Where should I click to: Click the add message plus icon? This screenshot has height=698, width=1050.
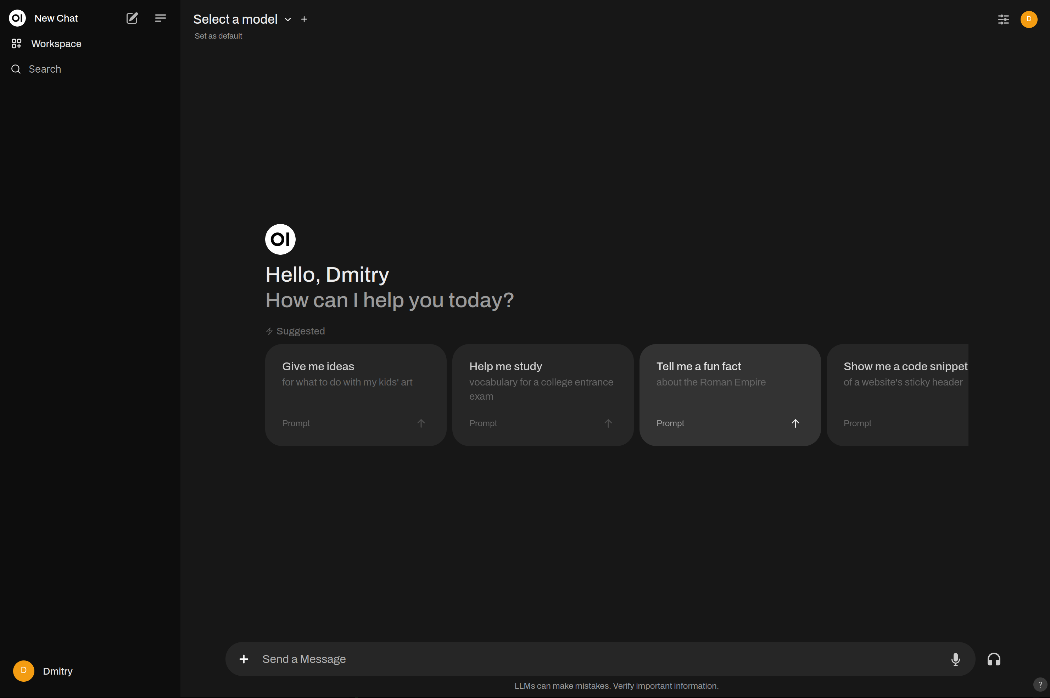point(244,658)
